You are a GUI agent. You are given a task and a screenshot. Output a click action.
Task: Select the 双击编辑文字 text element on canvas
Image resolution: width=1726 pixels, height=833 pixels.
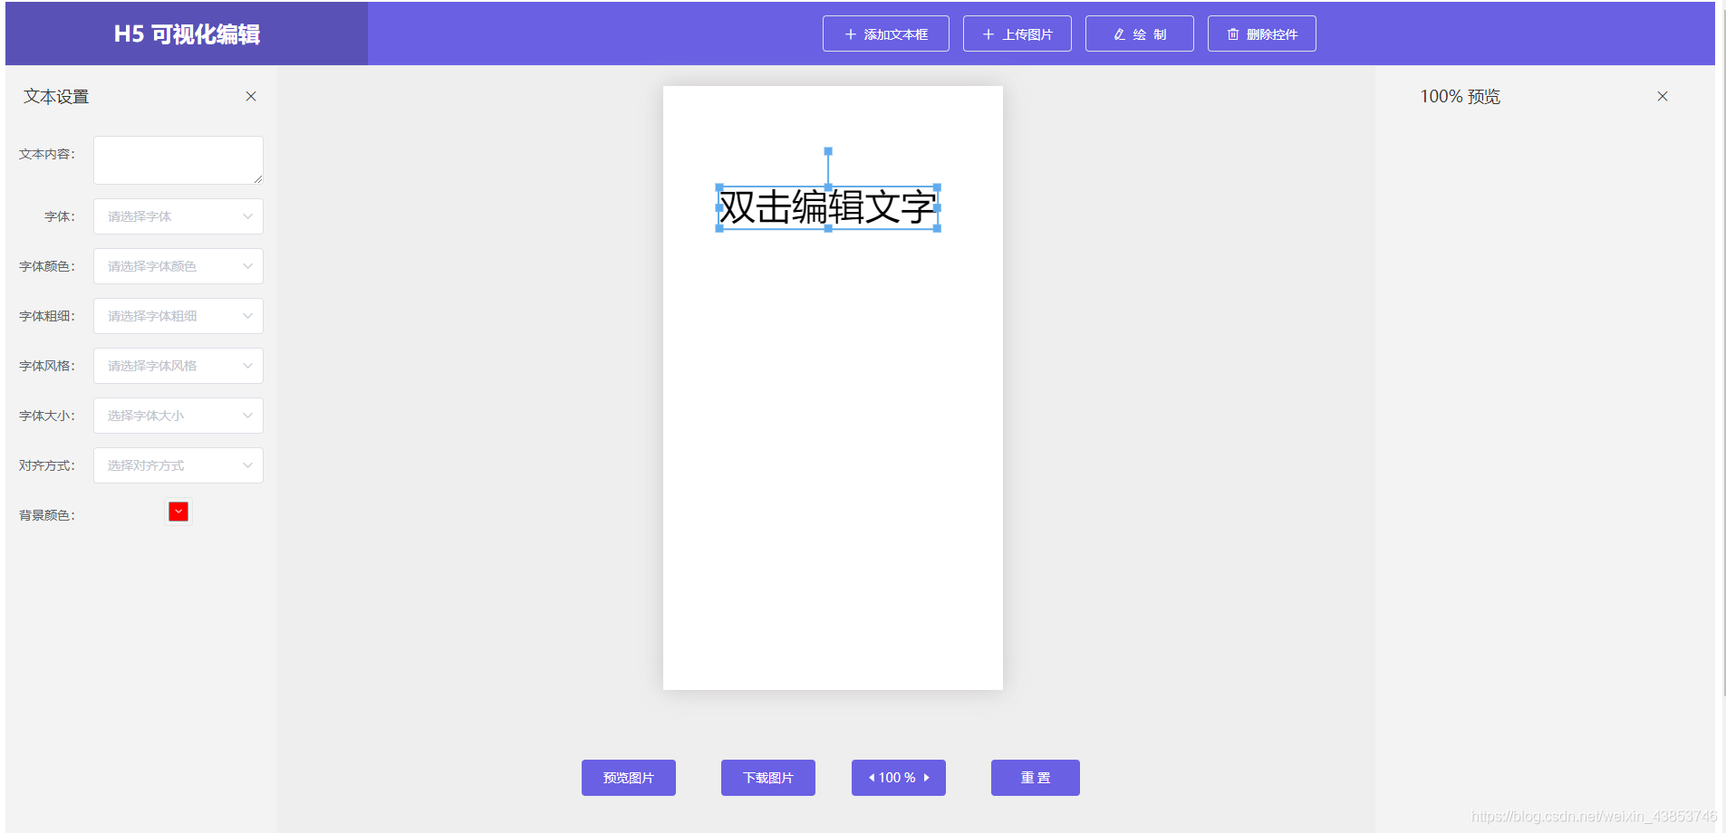pos(827,208)
